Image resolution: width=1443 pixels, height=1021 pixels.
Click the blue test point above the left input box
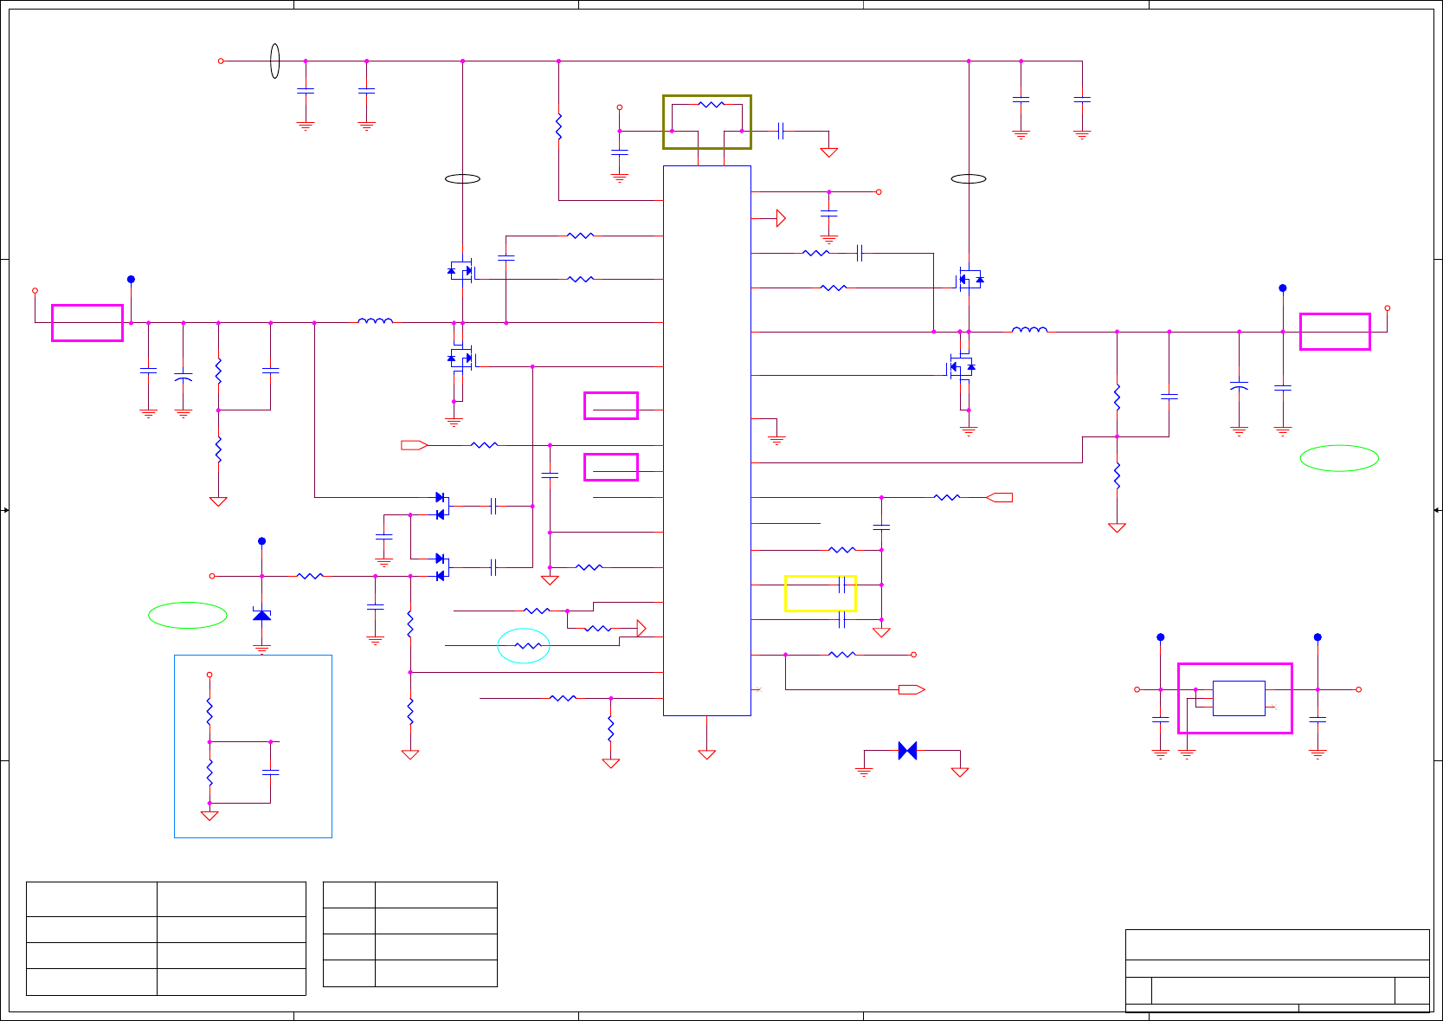(x=131, y=279)
